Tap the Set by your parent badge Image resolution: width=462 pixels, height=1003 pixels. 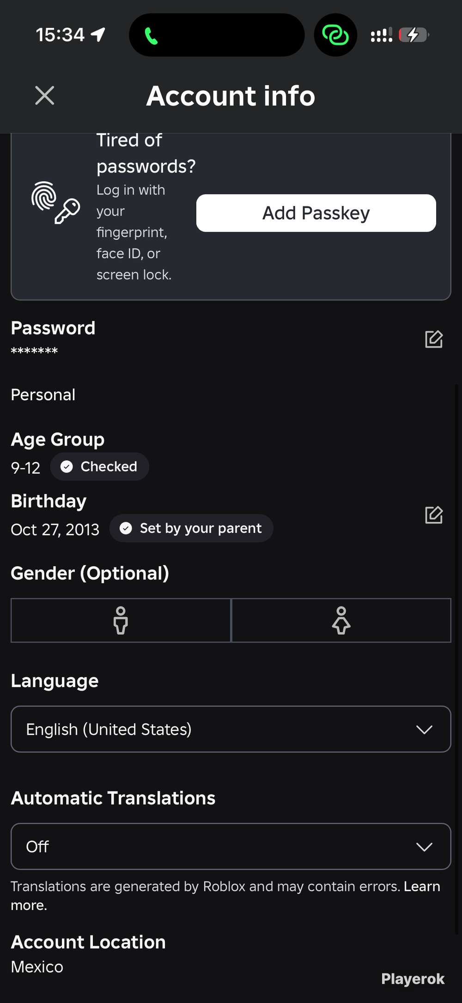191,528
